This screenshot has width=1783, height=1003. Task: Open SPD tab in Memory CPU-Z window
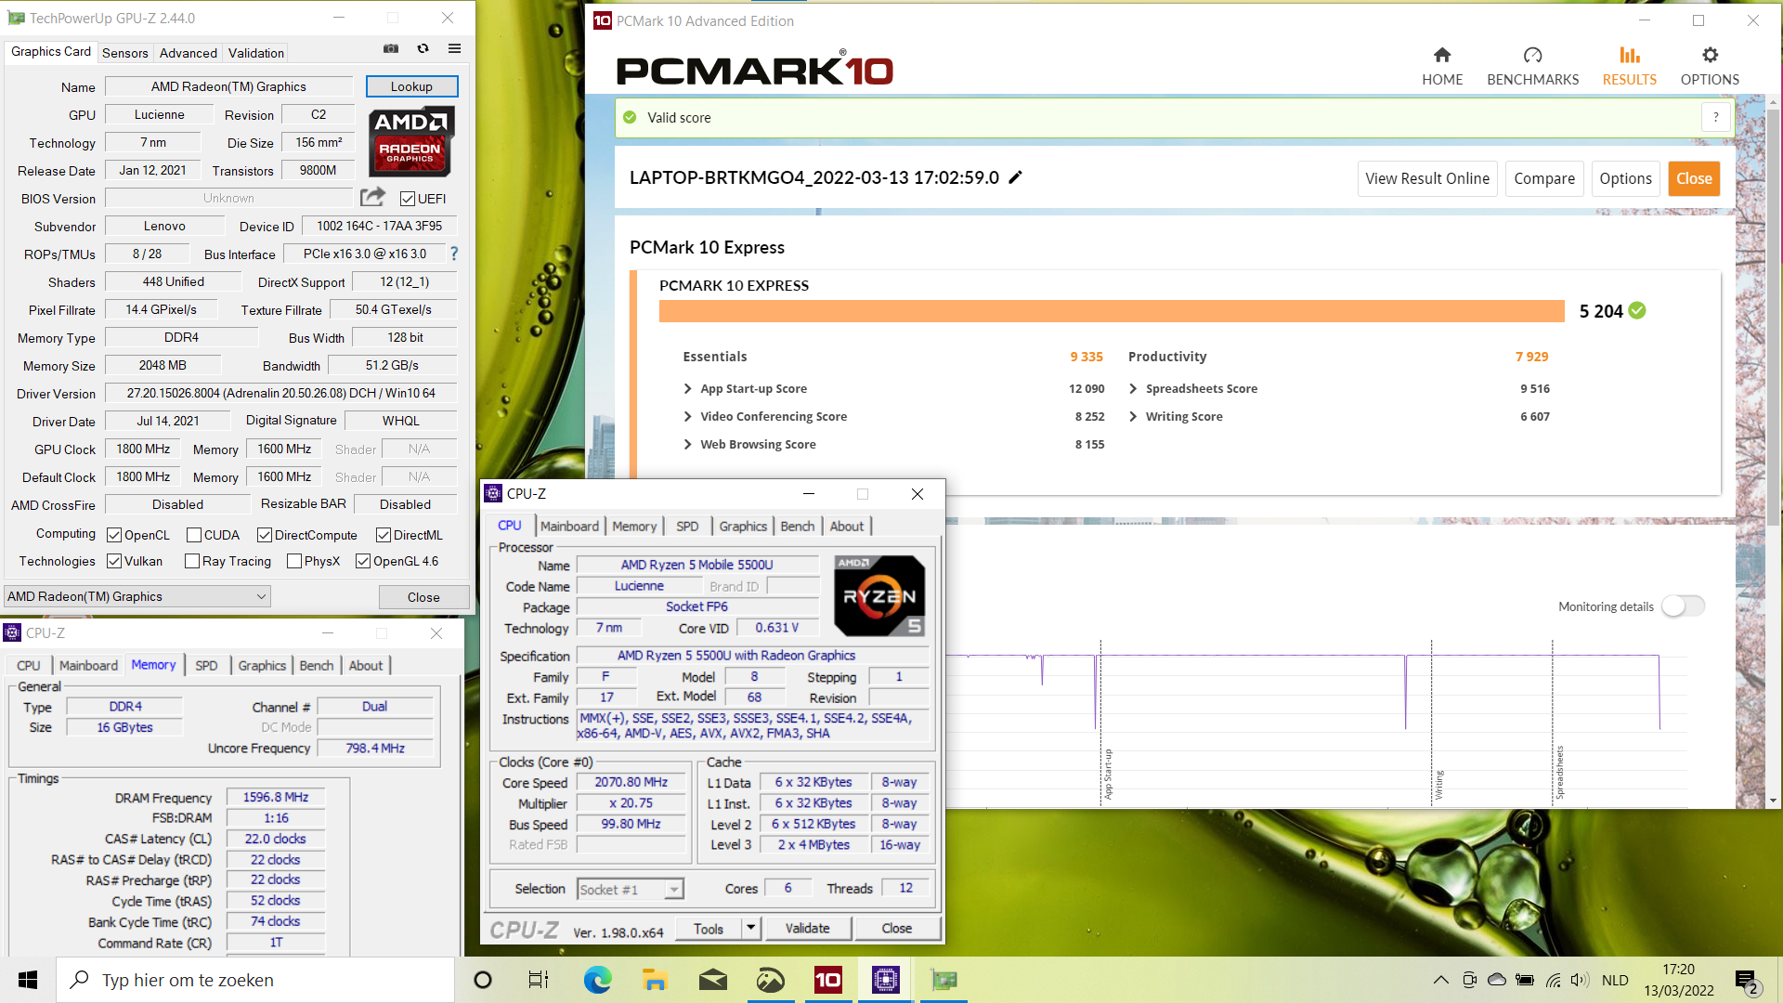(206, 665)
